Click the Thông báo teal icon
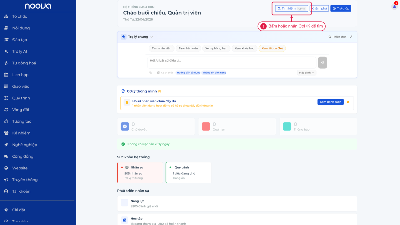 coord(287,126)
